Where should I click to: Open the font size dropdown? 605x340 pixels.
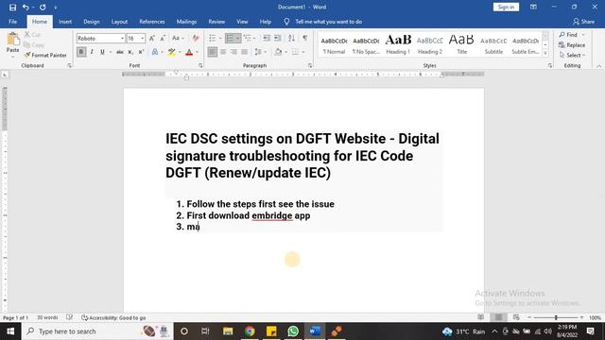[x=143, y=38]
